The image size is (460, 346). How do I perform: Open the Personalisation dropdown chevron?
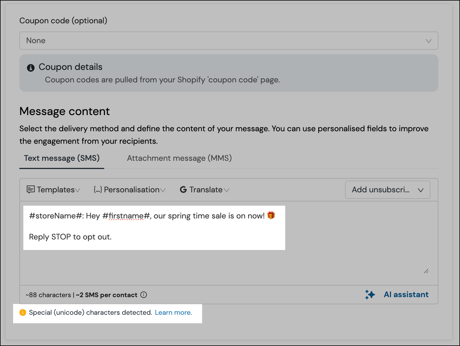tap(163, 190)
